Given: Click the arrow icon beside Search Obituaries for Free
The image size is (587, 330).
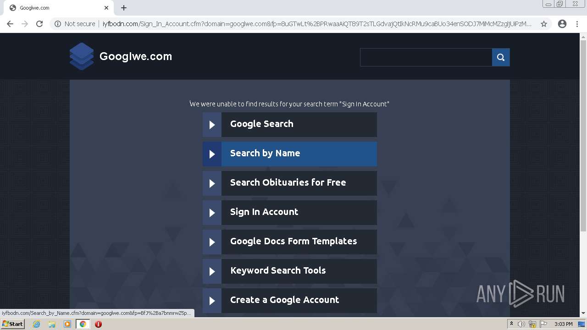Looking at the screenshot, I should [x=212, y=183].
